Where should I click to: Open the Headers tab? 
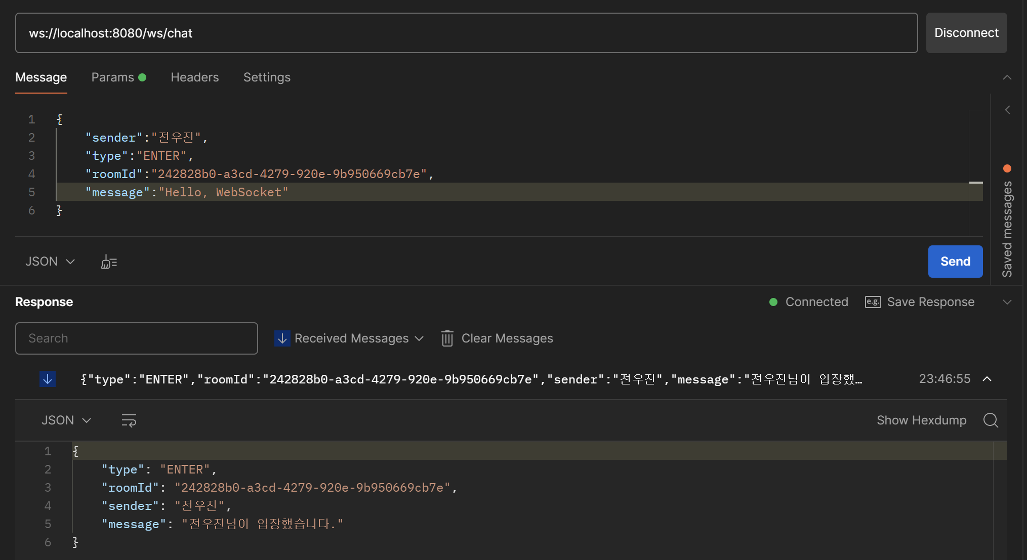point(194,77)
